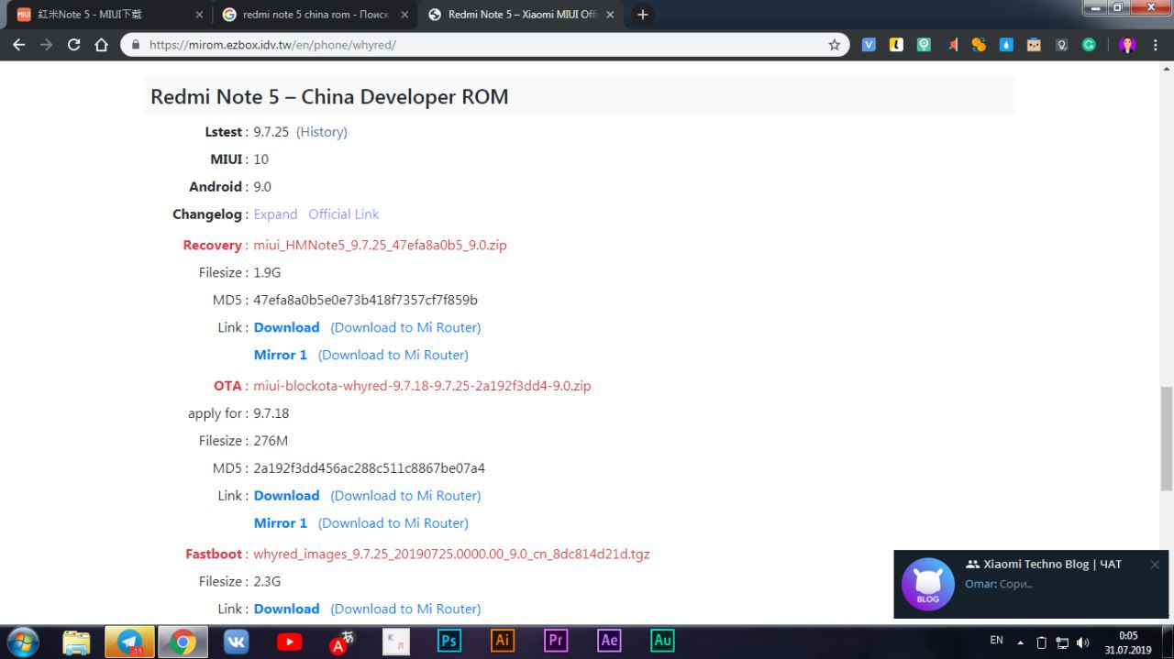Select the OTA MD5 hash text
1174x659 pixels.
[369, 467]
